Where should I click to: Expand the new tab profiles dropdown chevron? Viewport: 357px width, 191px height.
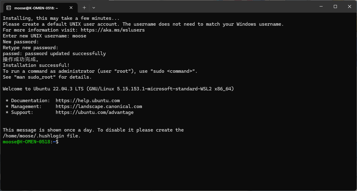pyautogui.click(x=94, y=7)
